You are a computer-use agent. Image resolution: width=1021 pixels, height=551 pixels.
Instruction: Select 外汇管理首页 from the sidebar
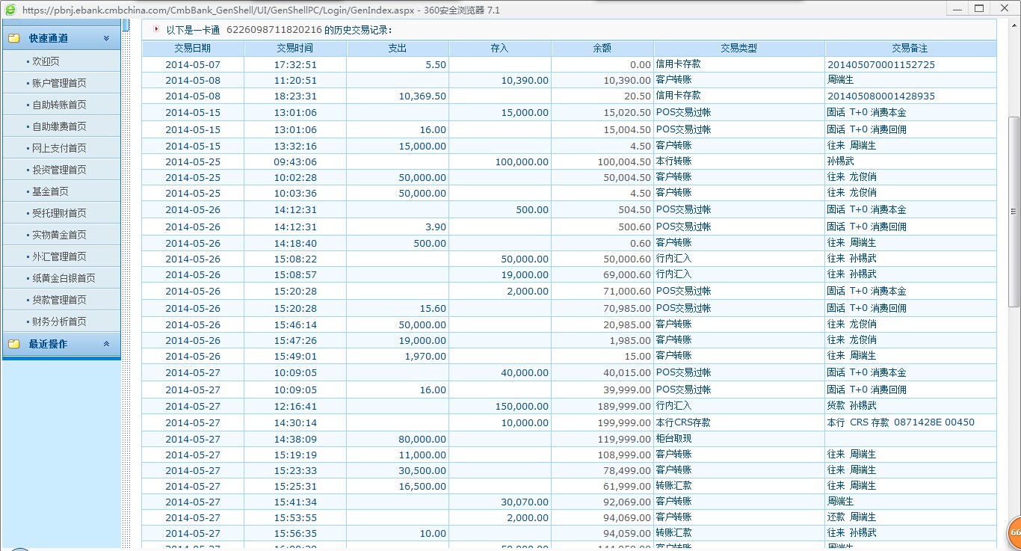(59, 256)
